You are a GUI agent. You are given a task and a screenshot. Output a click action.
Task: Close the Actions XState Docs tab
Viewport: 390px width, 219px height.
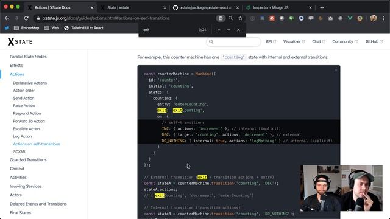(92, 8)
